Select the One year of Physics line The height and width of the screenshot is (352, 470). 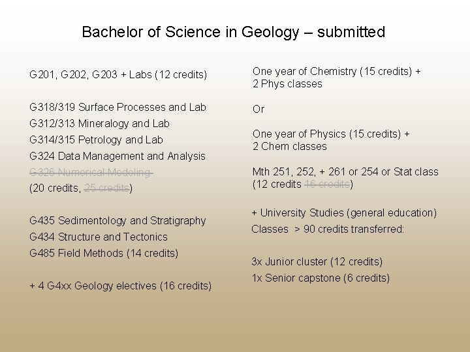[x=331, y=134]
